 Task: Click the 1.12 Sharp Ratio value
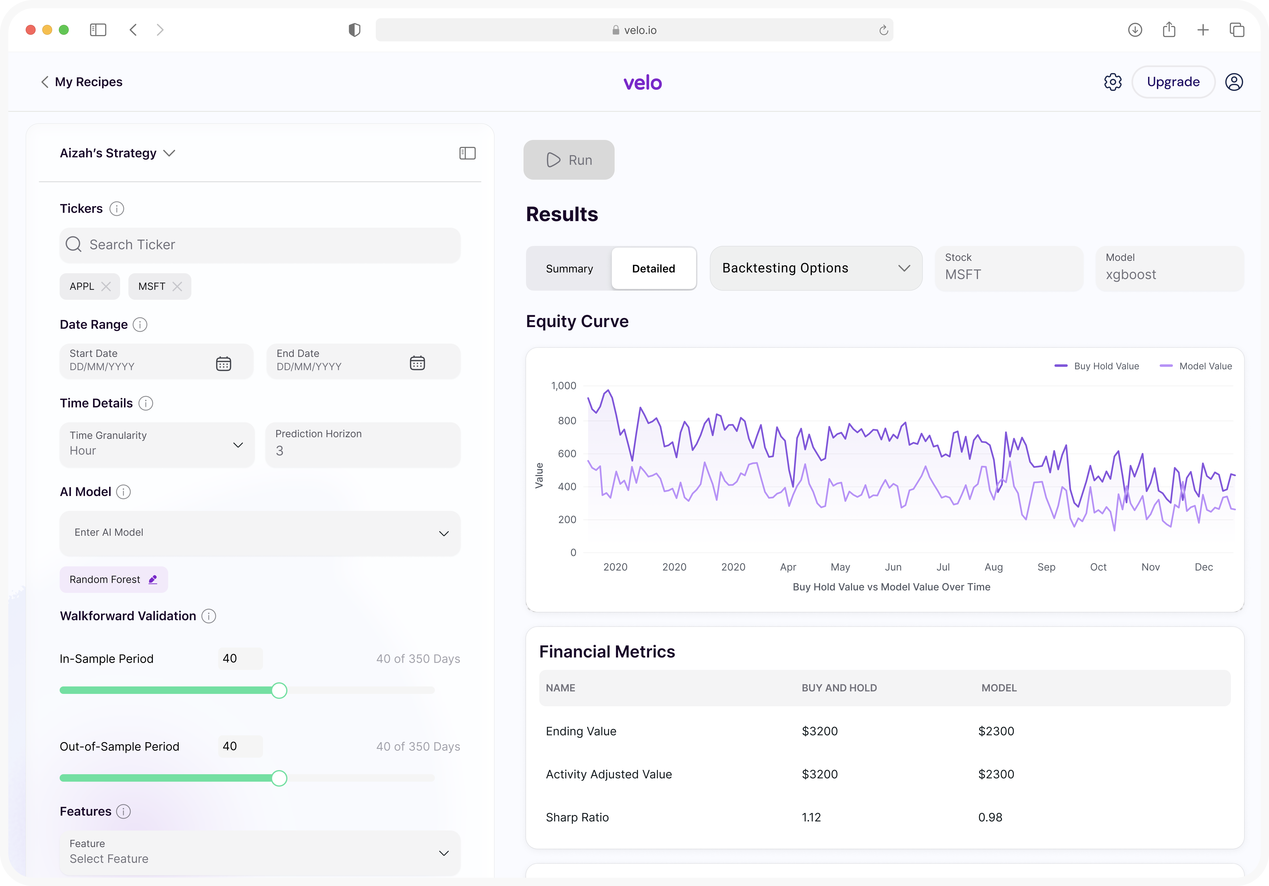(x=811, y=818)
